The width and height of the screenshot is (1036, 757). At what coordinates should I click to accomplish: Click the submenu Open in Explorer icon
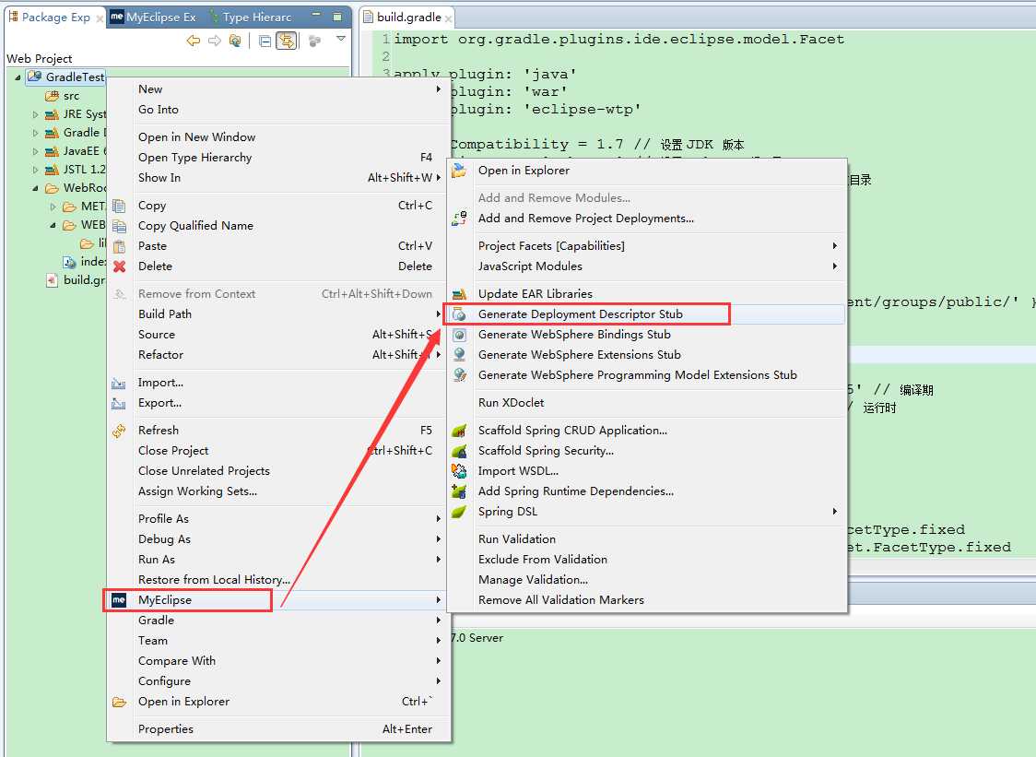(459, 171)
